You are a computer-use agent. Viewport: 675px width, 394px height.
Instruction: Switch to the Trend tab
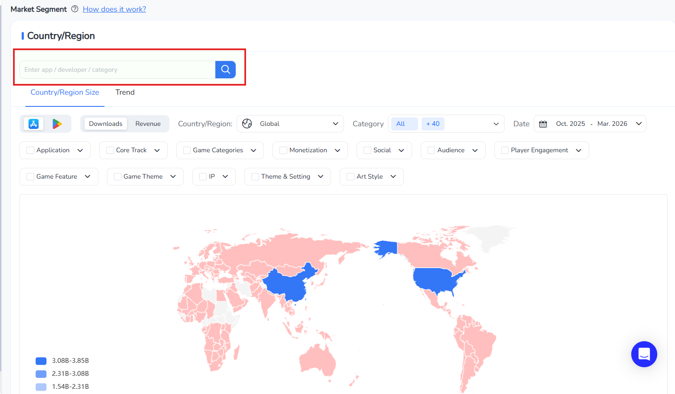125,92
